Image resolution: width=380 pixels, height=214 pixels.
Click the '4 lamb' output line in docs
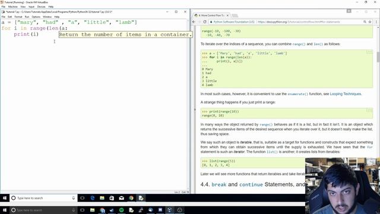(207, 85)
